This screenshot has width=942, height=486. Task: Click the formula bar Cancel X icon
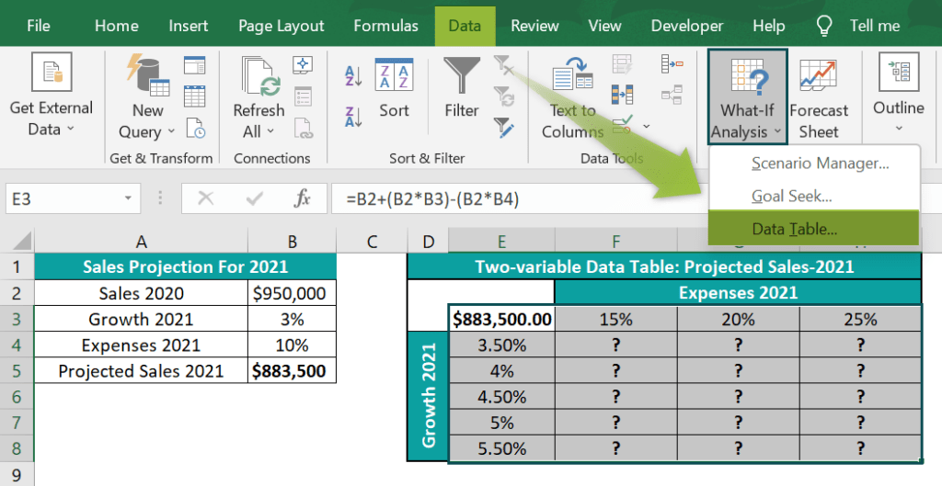(x=205, y=198)
